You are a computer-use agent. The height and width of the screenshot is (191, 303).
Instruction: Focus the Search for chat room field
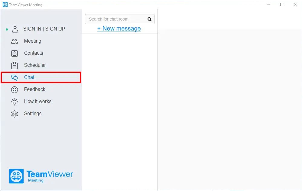120,19
